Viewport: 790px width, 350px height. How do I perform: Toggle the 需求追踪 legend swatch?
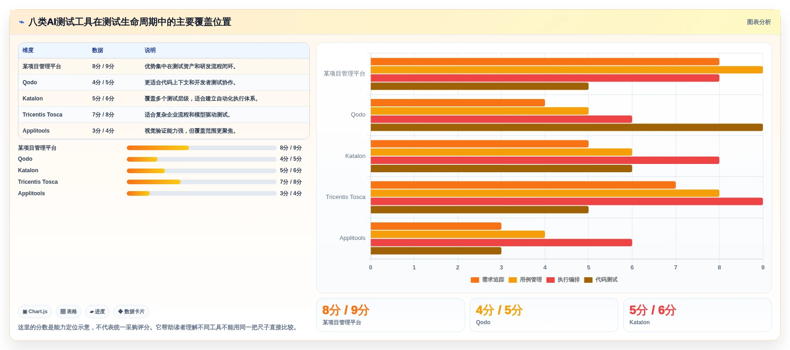coord(475,280)
